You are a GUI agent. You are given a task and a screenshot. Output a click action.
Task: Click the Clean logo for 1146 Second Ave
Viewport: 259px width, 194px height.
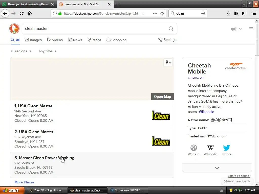pyautogui.click(x=161, y=115)
